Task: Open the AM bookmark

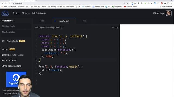Action: pyautogui.click(x=78, y=6)
